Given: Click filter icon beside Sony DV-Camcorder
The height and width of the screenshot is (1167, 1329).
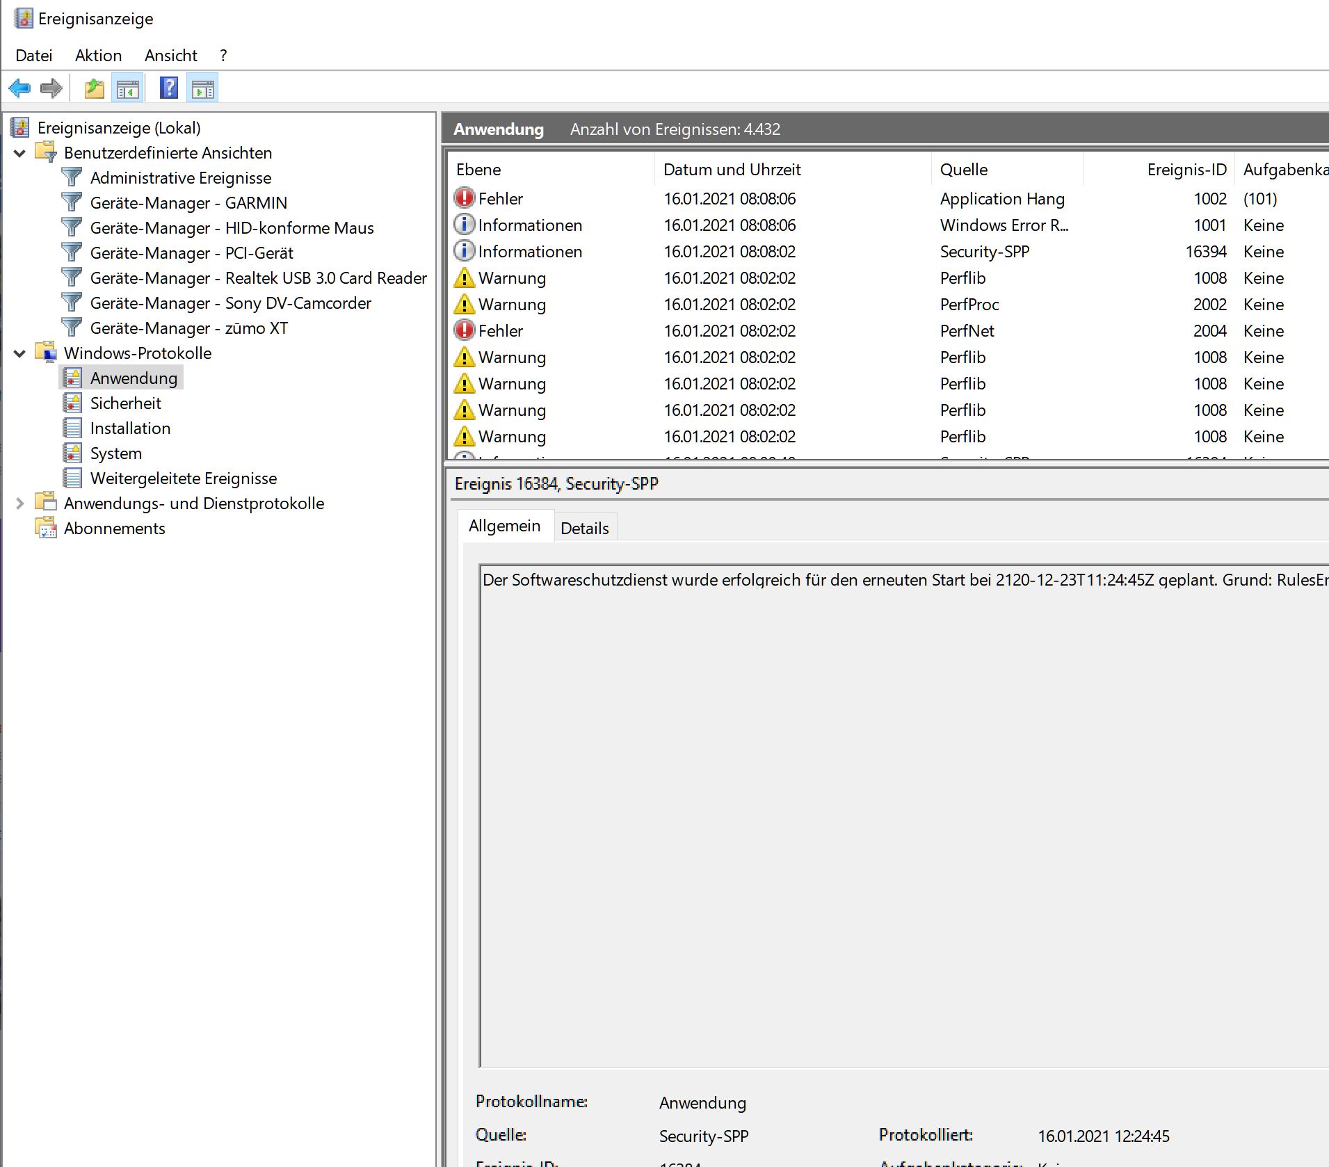Looking at the screenshot, I should 72,303.
